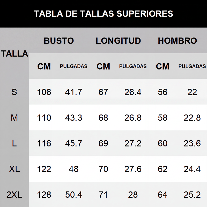Select the HOMBRO column header
The width and height of the screenshot is (207, 207).
[x=177, y=41]
